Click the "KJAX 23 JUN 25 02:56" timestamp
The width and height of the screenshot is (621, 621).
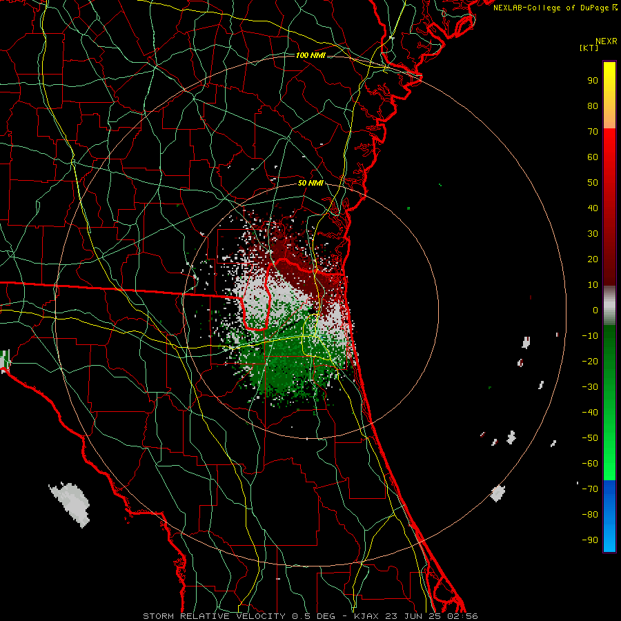[415, 616]
